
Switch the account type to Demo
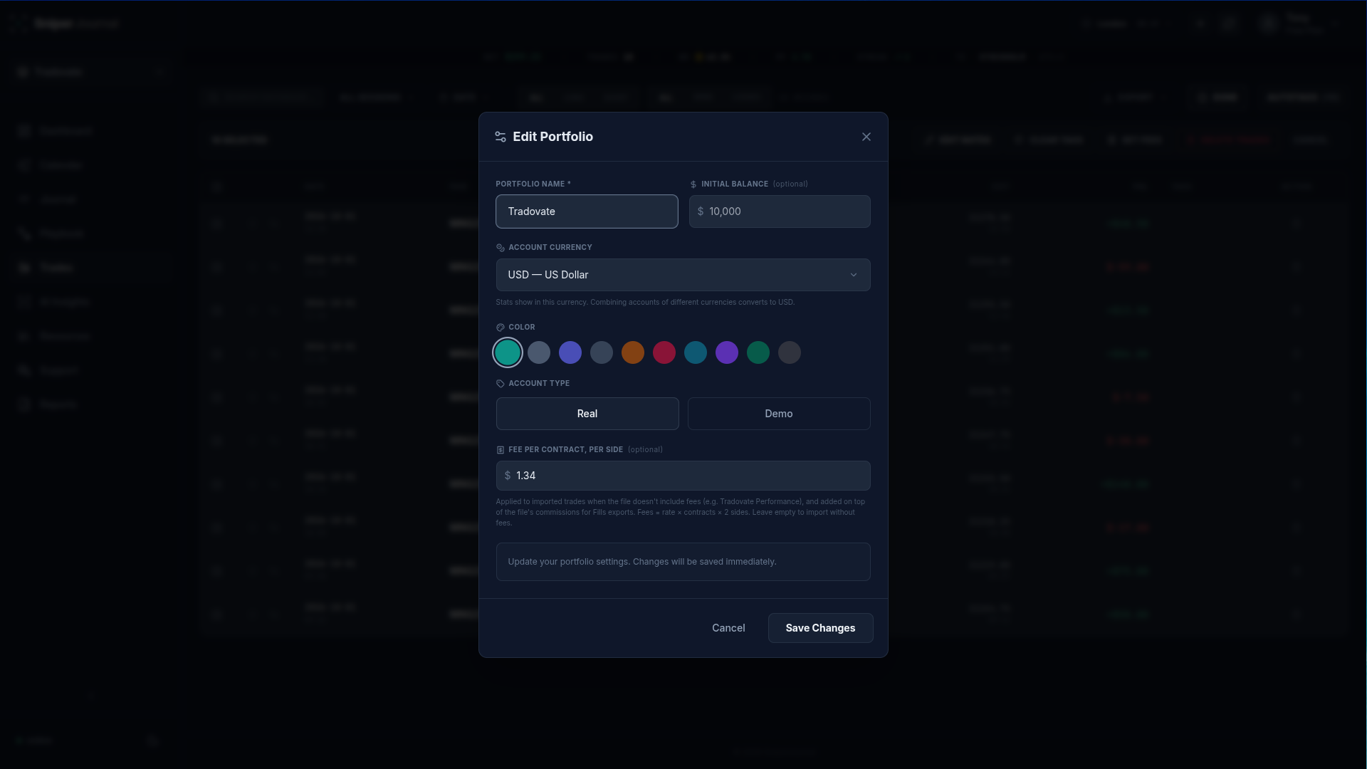click(x=779, y=414)
